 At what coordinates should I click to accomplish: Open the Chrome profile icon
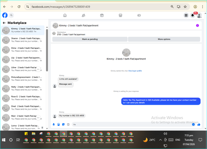click(195, 7)
